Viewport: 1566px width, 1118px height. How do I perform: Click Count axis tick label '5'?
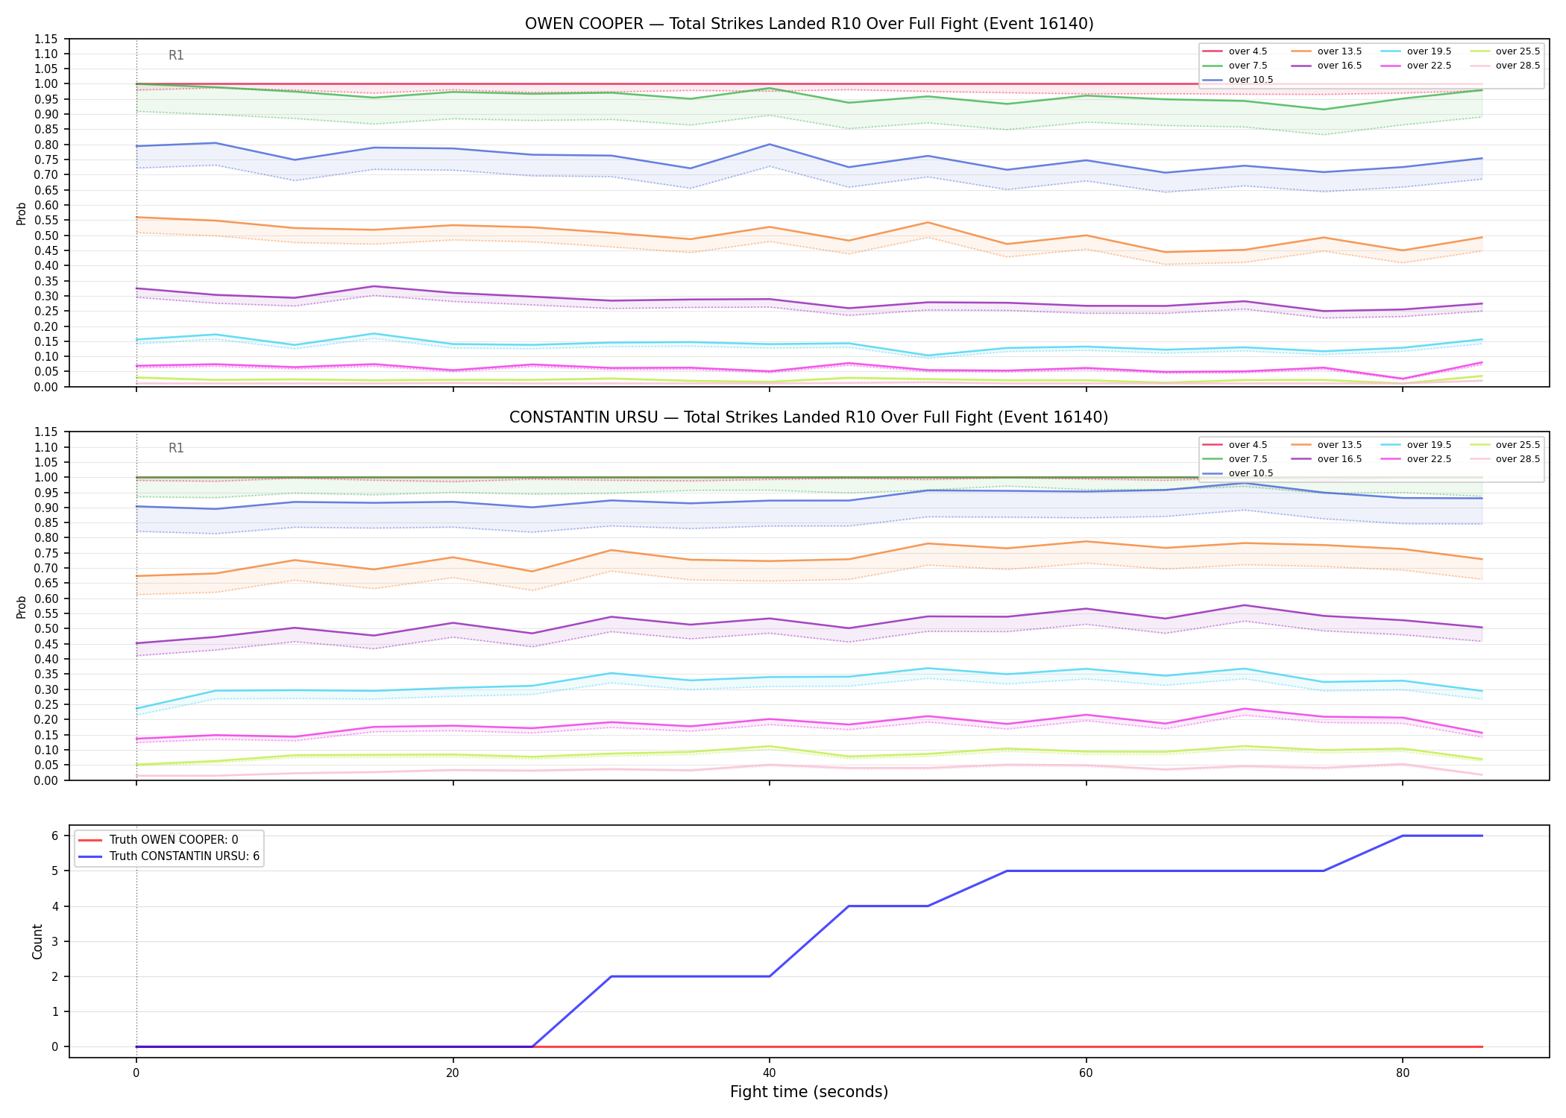pos(54,871)
